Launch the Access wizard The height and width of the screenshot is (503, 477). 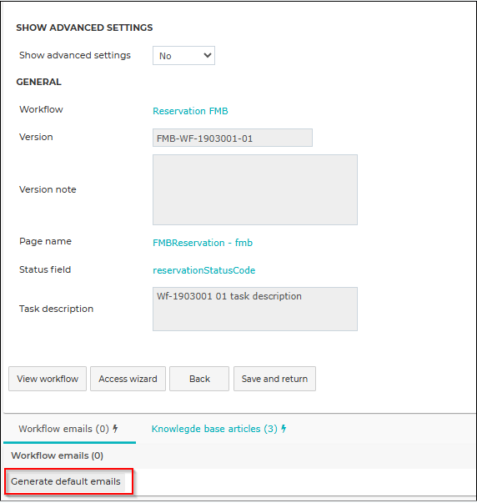point(128,379)
